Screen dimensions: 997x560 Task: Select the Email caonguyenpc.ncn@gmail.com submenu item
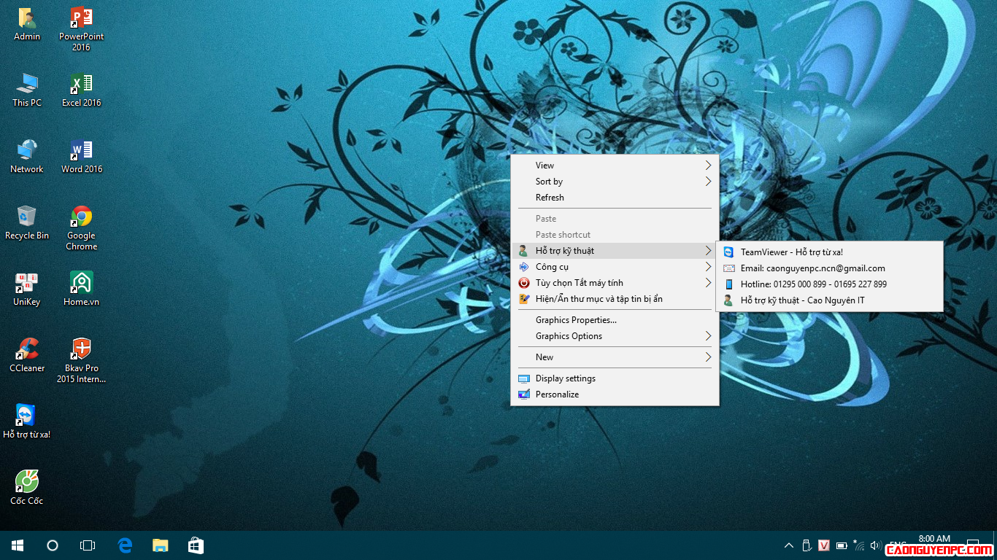(x=829, y=268)
